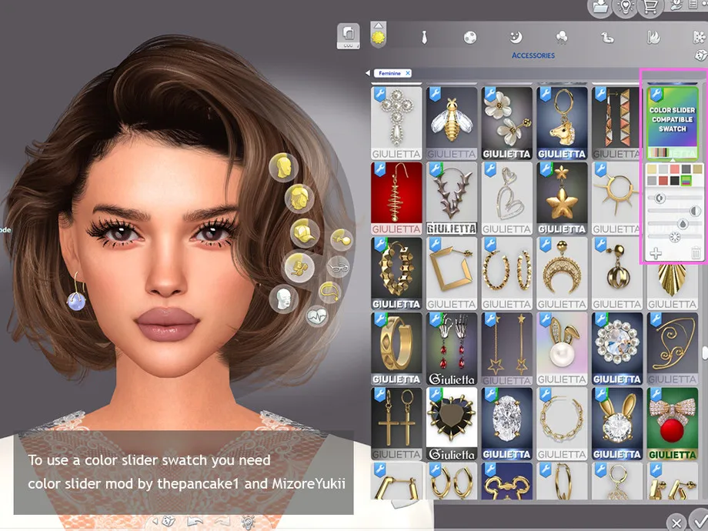Adjust the saturation droplet slider

(x=684, y=224)
